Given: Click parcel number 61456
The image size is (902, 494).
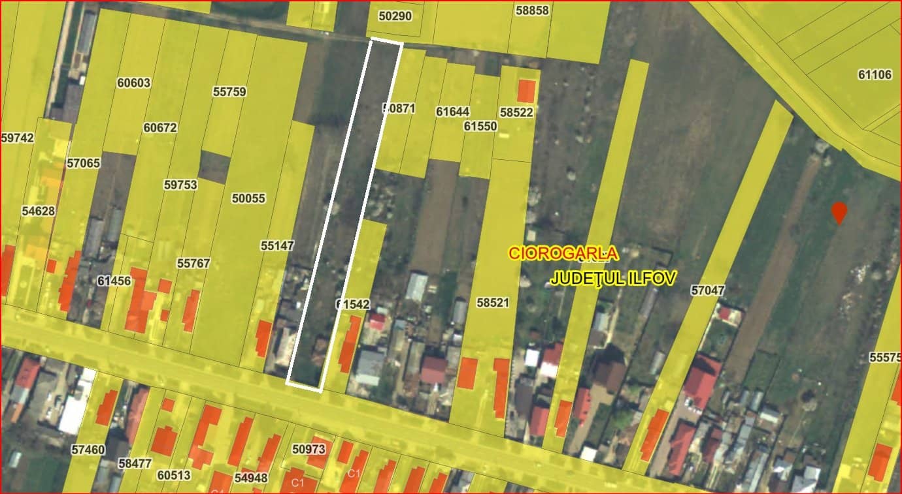Looking at the screenshot, I should tap(114, 281).
